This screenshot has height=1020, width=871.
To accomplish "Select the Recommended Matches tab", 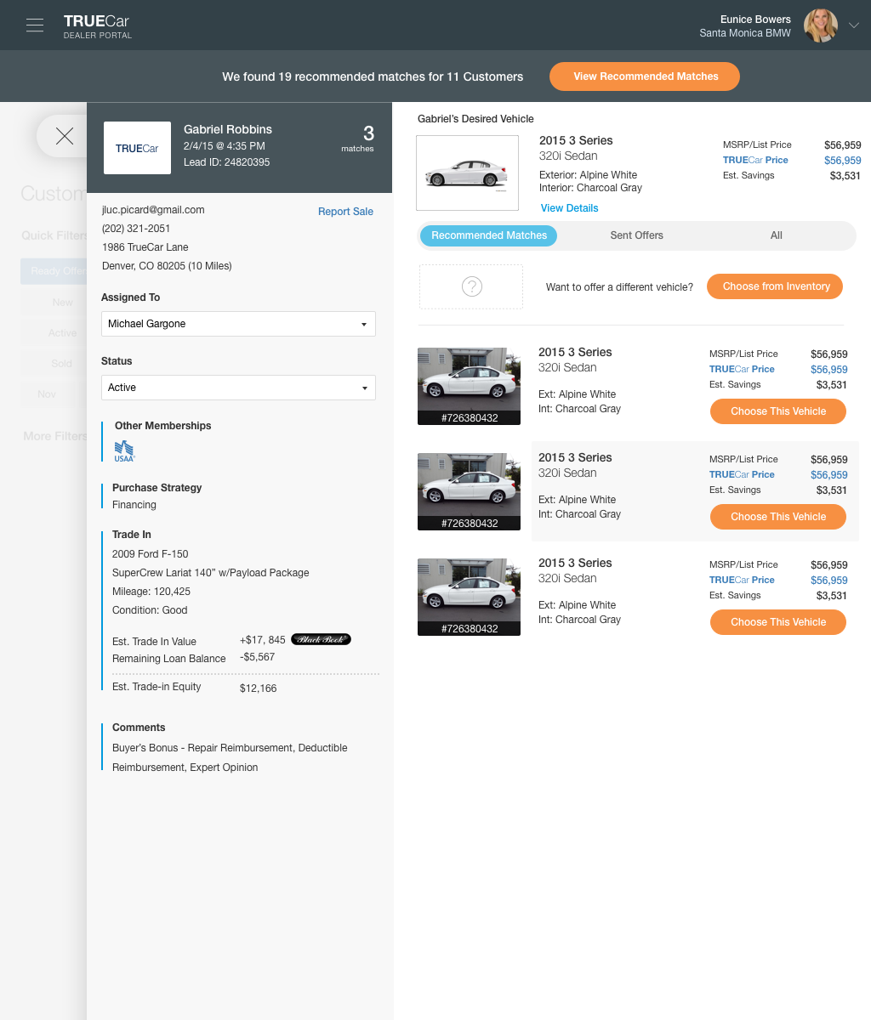I will click(489, 235).
